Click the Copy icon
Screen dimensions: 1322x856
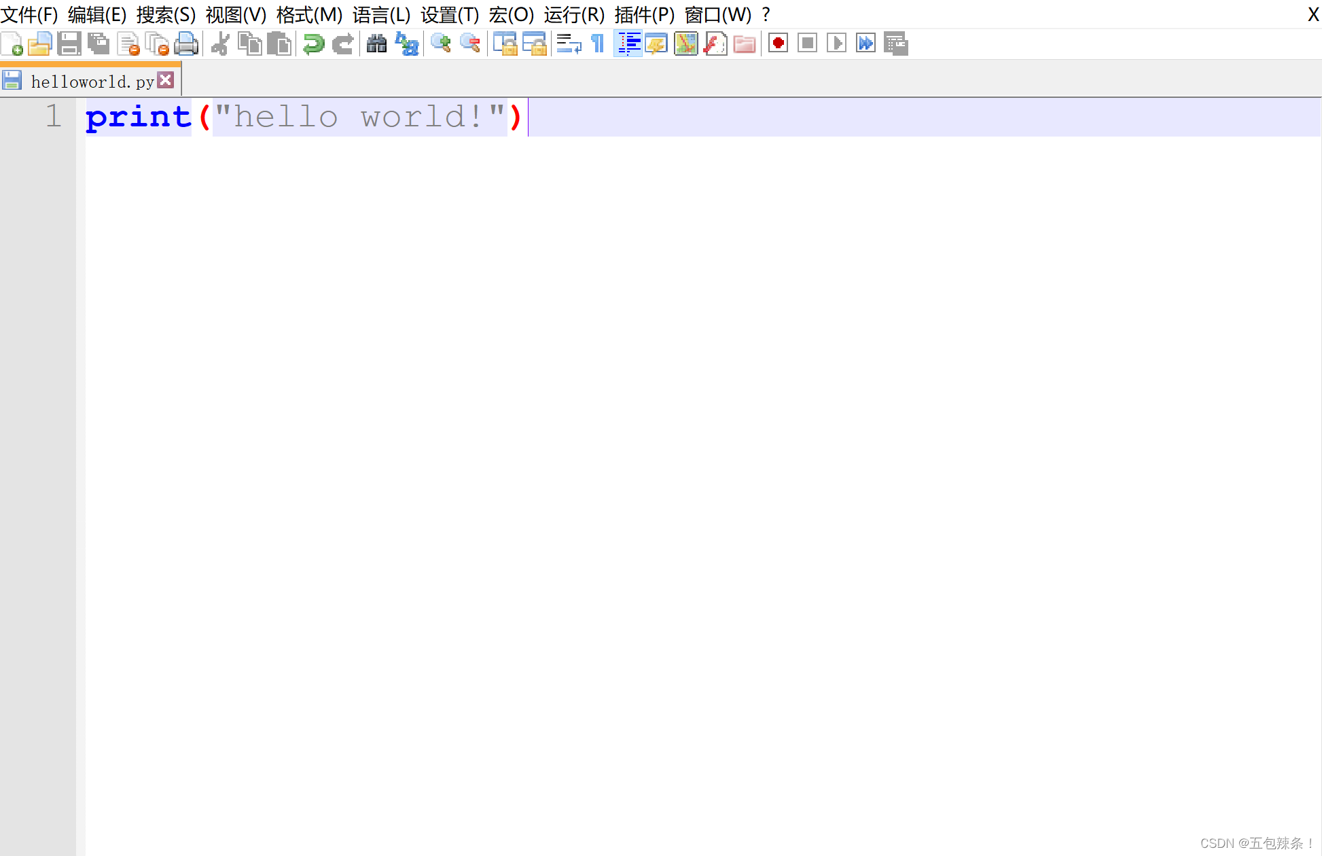(x=250, y=44)
